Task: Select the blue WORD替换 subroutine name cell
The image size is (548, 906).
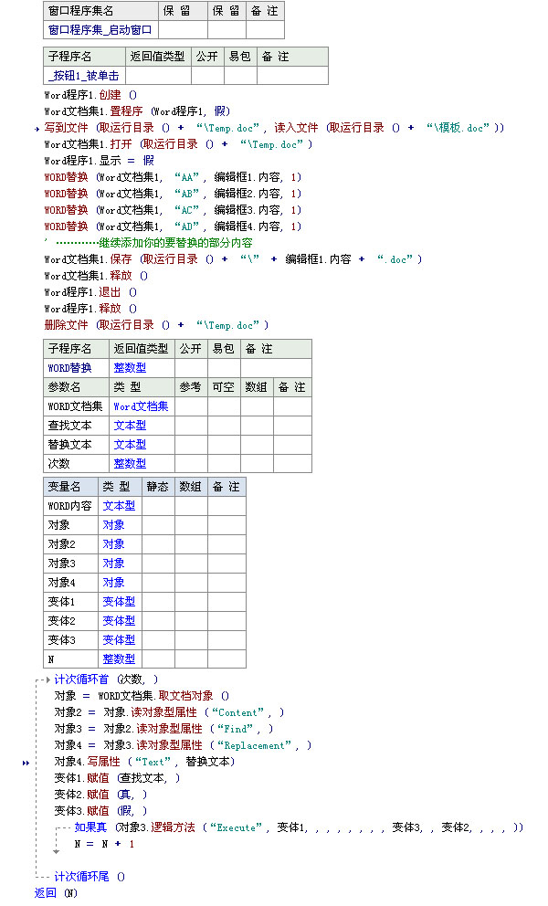Action: tap(77, 368)
